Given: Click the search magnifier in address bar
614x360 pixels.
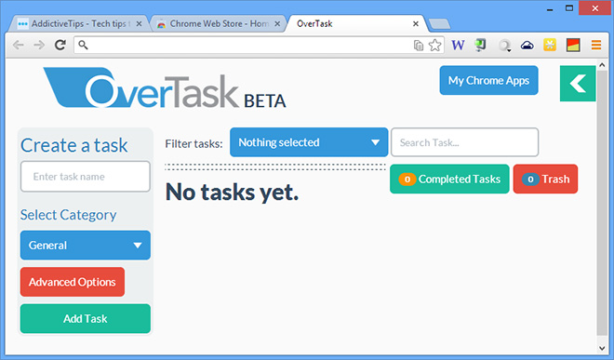Looking at the screenshot, I should (83, 45).
